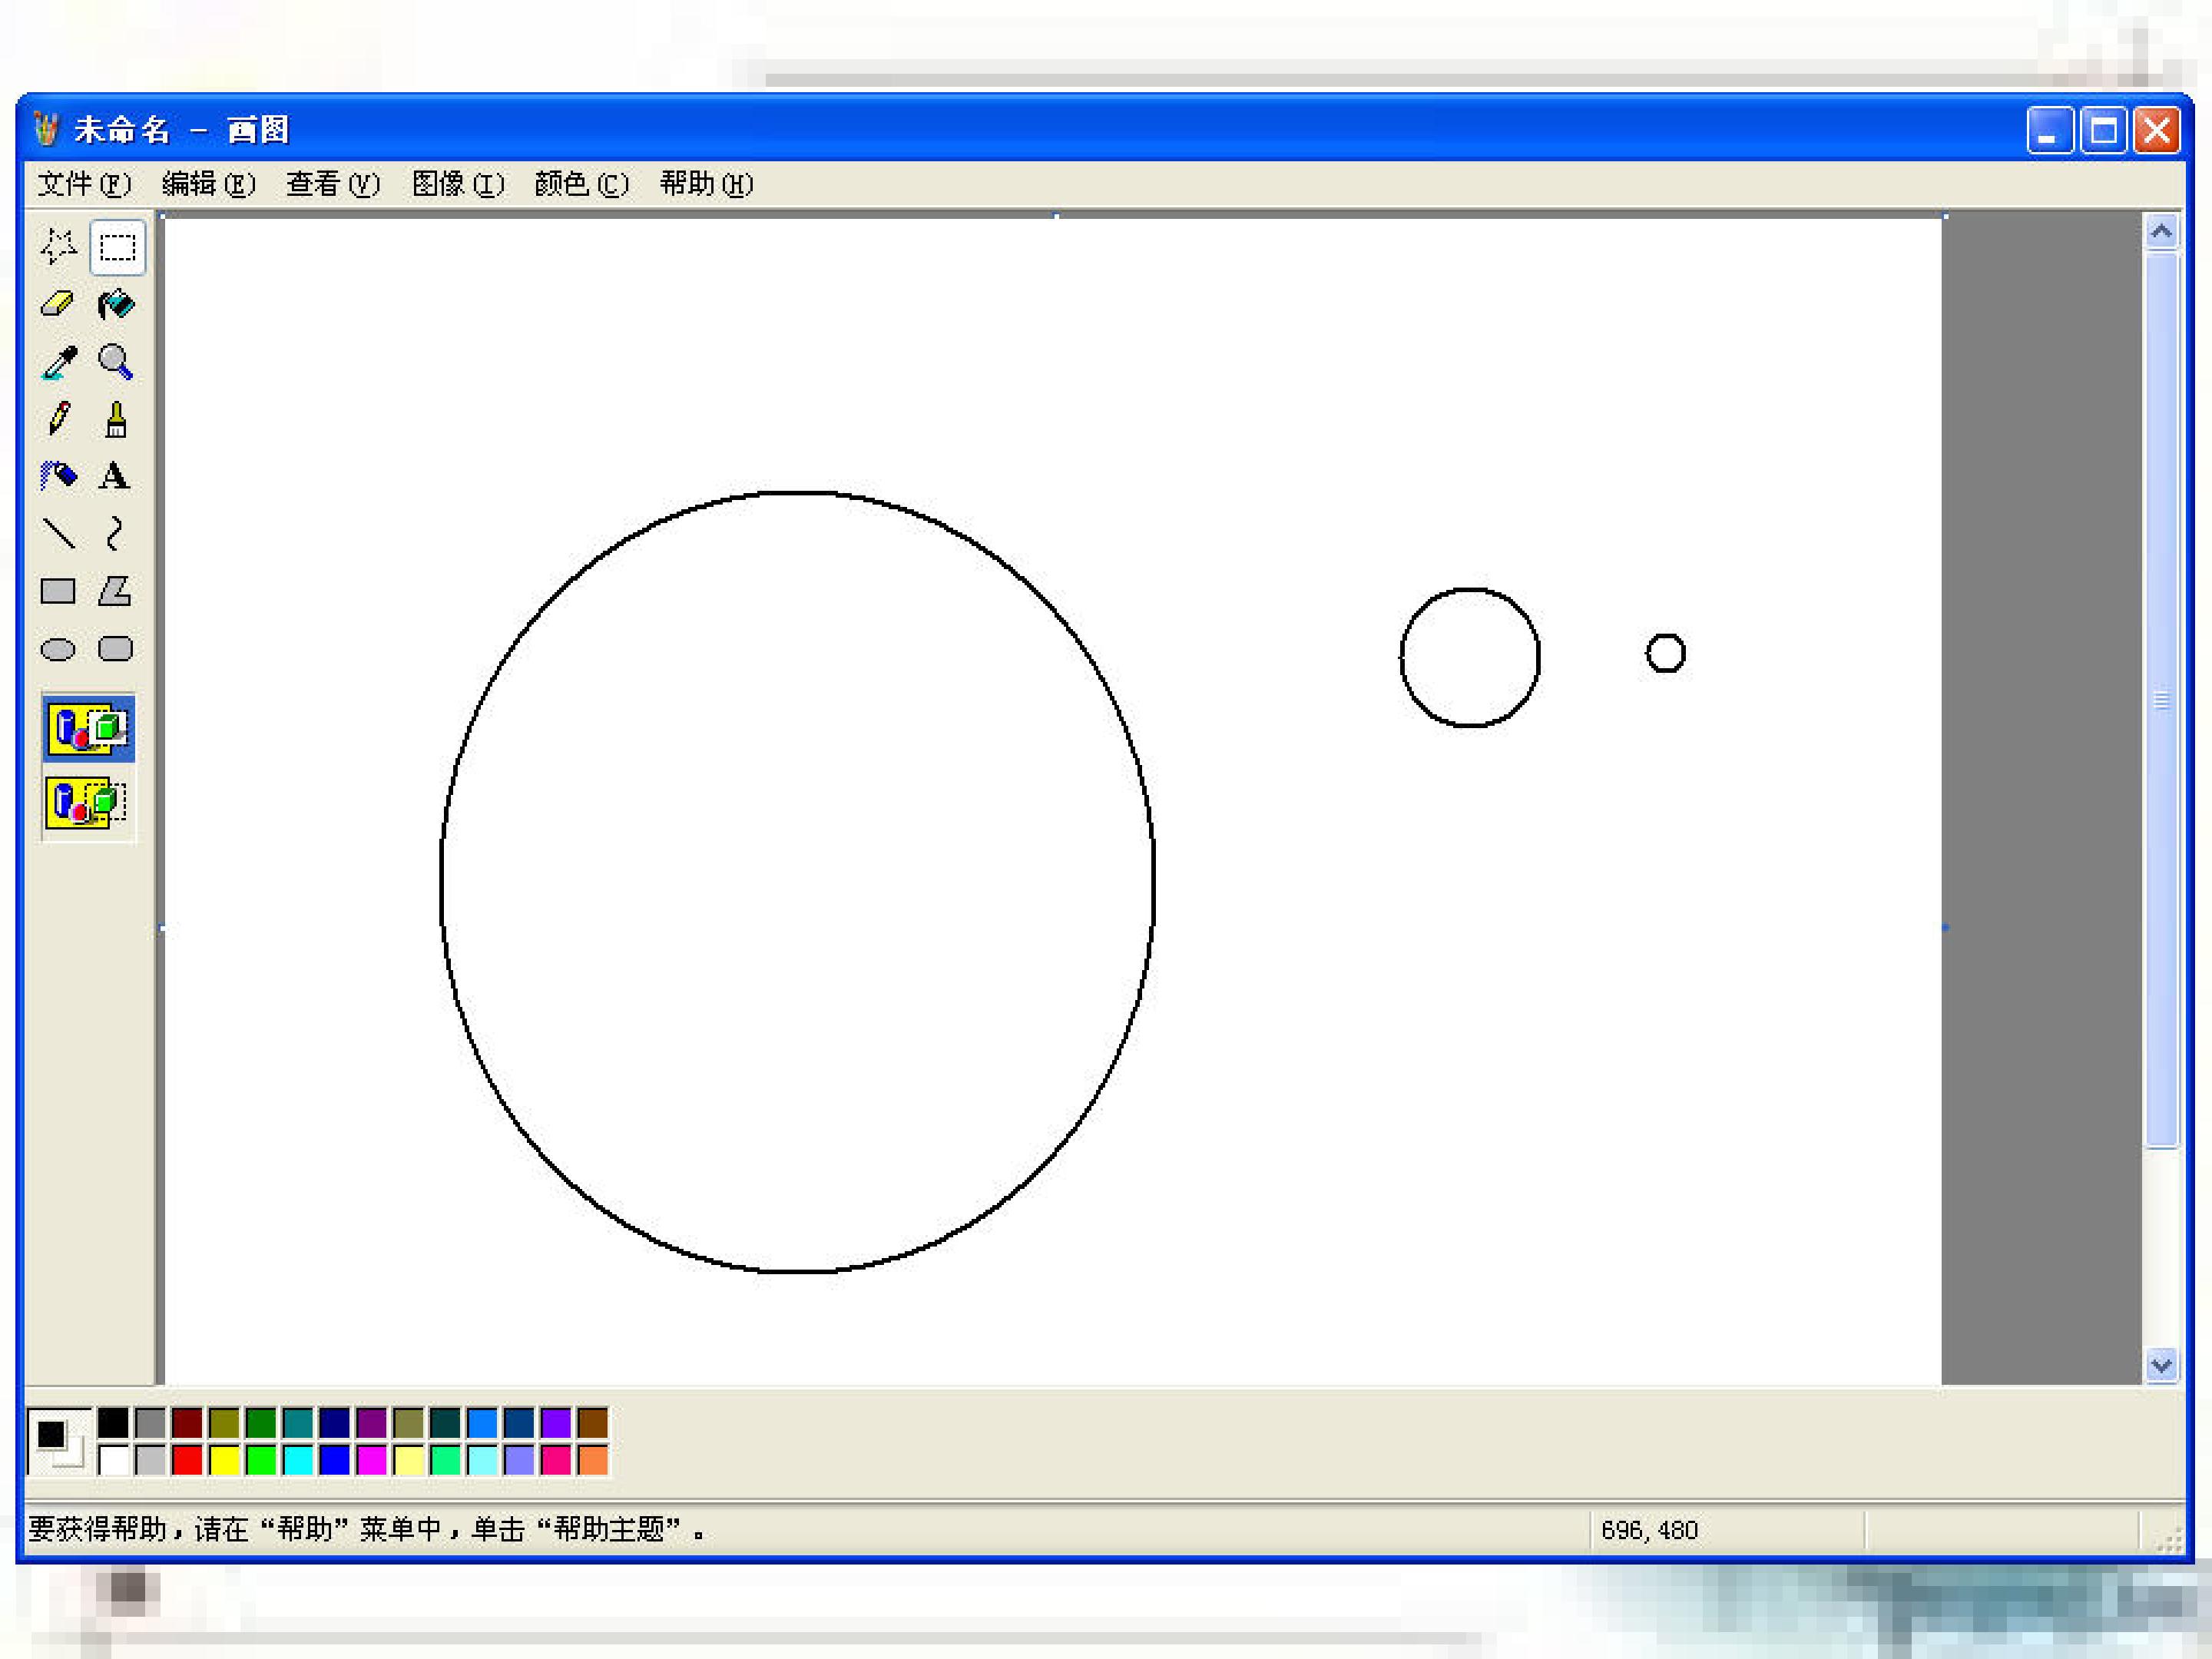Screen dimensions: 2212x1659
Task: Open the 编辑(E) menu
Action: (x=209, y=184)
